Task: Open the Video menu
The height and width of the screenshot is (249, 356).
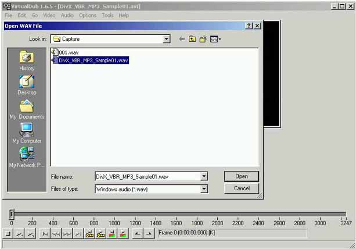Action: click(49, 16)
